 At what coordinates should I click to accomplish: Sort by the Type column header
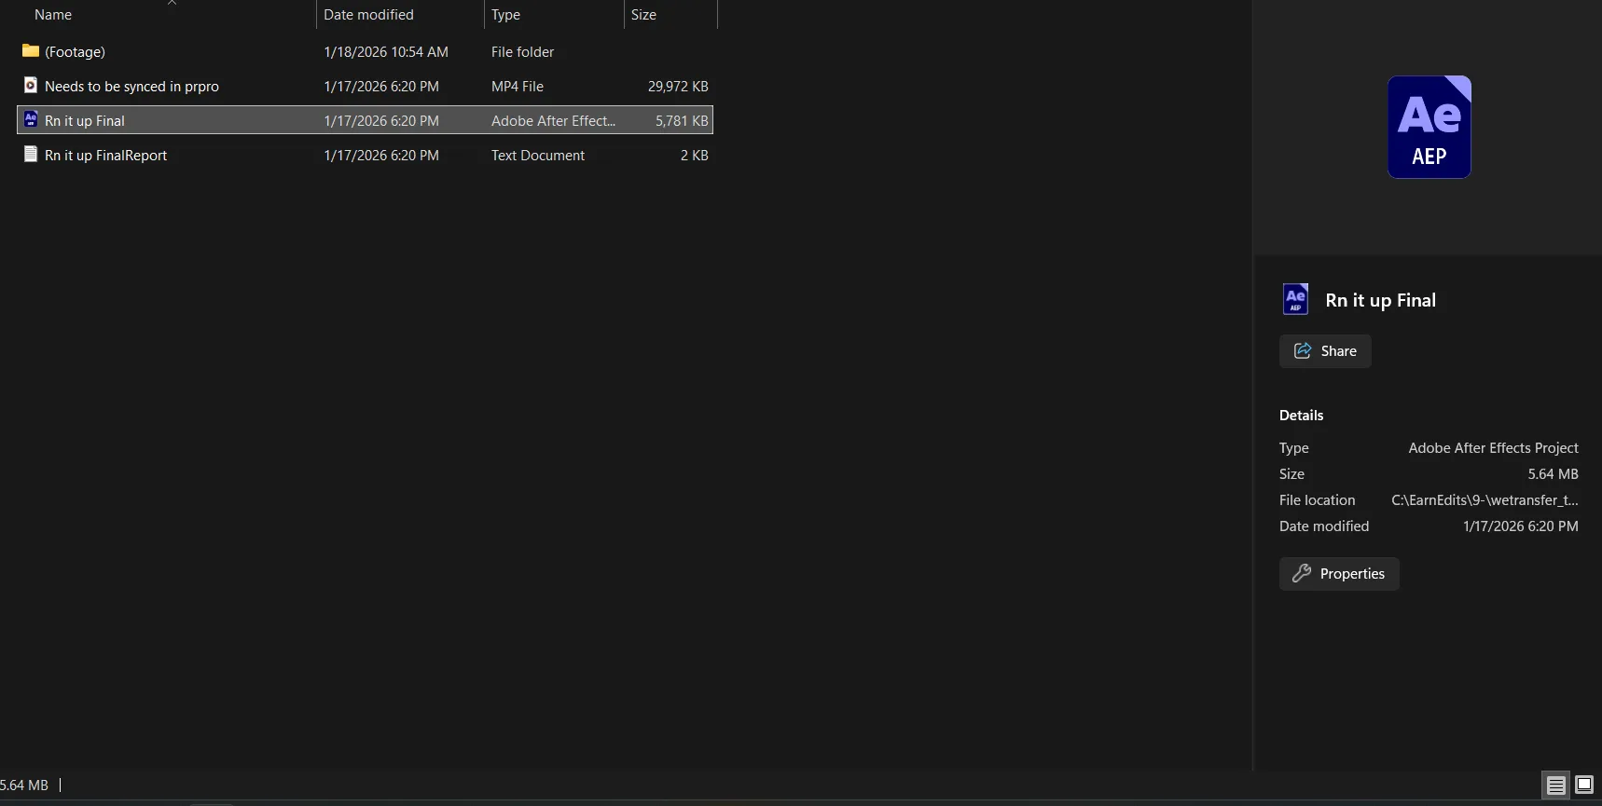point(505,15)
